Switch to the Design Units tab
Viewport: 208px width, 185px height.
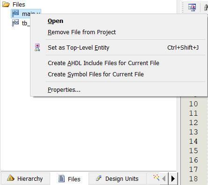pyautogui.click(x=118, y=178)
